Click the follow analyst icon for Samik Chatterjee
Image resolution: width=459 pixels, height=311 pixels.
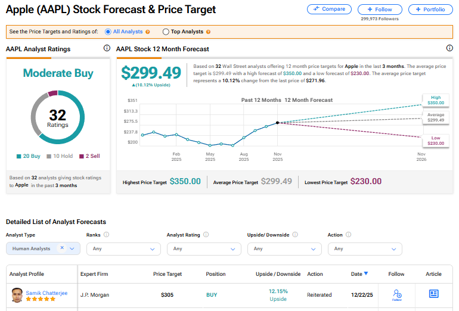(x=397, y=294)
